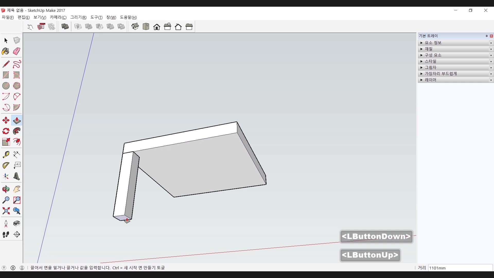Screen dimensions: 494x278
Task: Switch to Front view house icon
Action: [x=157, y=27]
